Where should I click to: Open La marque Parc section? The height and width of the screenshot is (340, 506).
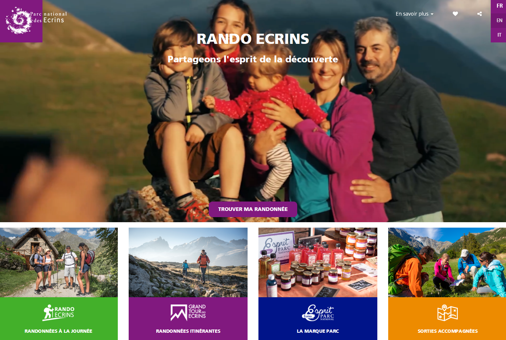click(318, 331)
